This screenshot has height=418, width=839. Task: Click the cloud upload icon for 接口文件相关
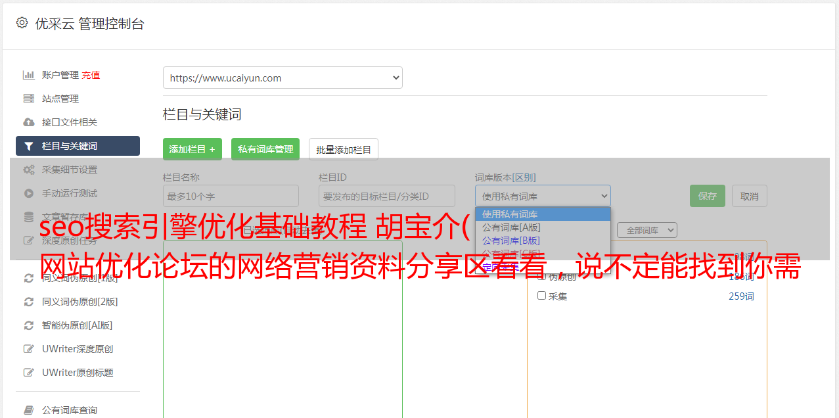(x=29, y=122)
